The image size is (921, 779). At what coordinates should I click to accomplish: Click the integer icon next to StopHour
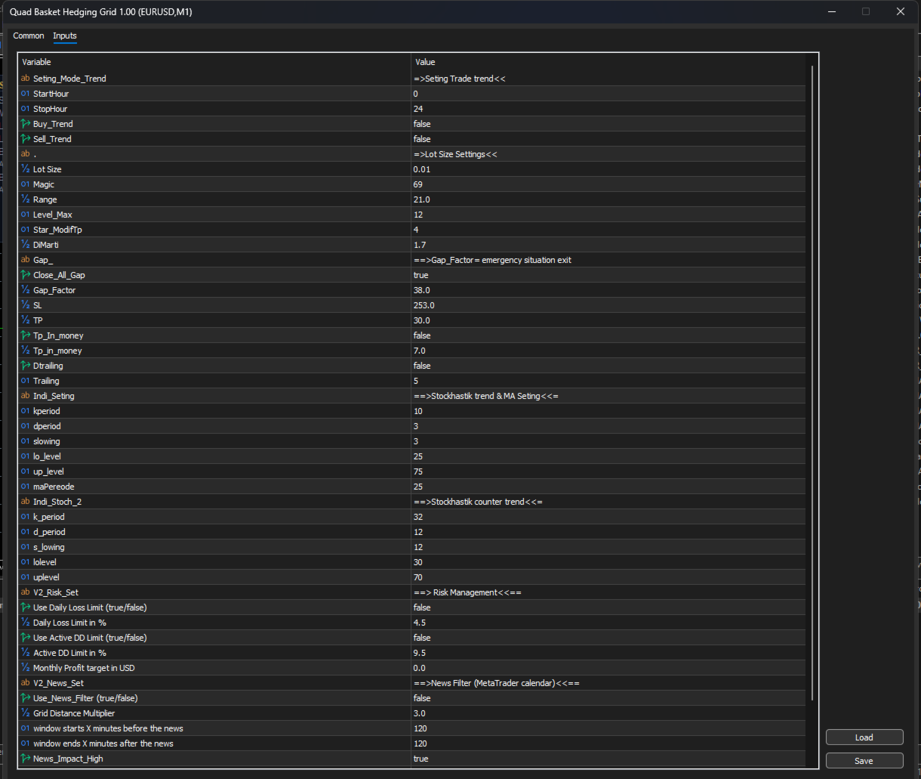(x=26, y=109)
